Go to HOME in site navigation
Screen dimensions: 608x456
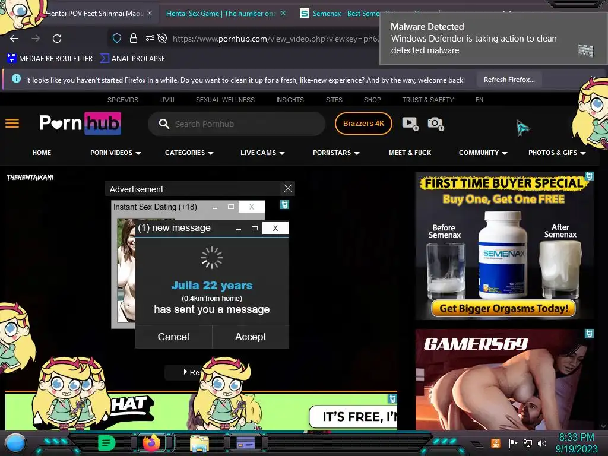[42, 153]
